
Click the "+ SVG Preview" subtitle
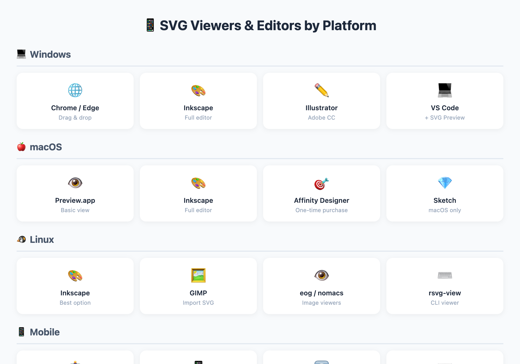445,118
